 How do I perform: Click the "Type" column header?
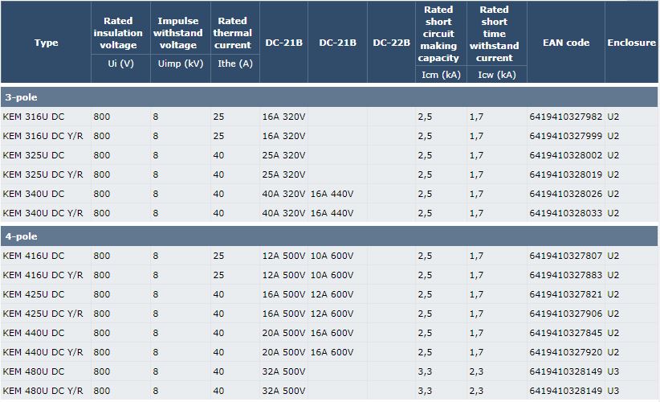coord(46,43)
